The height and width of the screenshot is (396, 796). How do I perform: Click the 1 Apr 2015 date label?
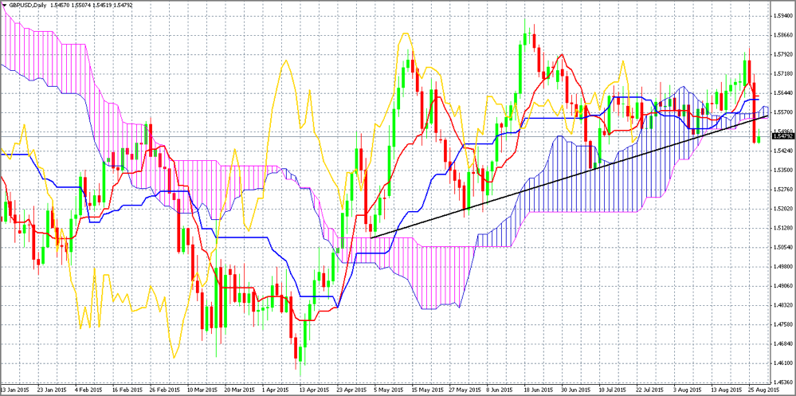(276, 390)
